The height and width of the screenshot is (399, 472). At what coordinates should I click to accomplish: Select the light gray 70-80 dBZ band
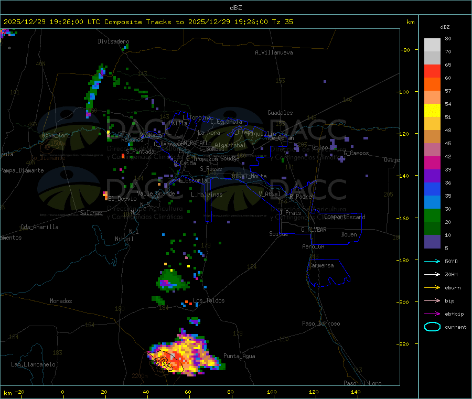432,45
